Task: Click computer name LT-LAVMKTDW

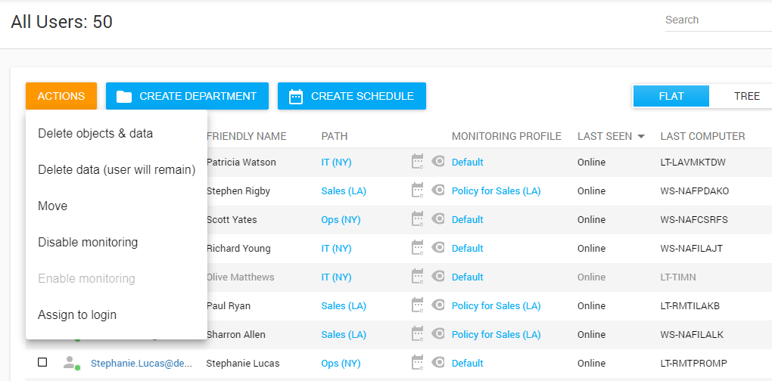Action: click(693, 163)
